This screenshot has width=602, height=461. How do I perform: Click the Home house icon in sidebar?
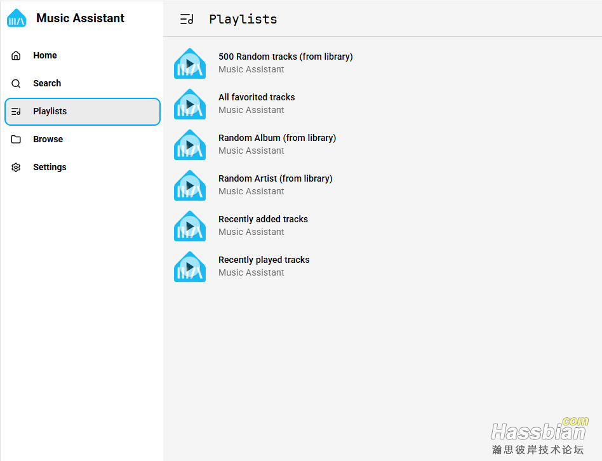coord(17,55)
